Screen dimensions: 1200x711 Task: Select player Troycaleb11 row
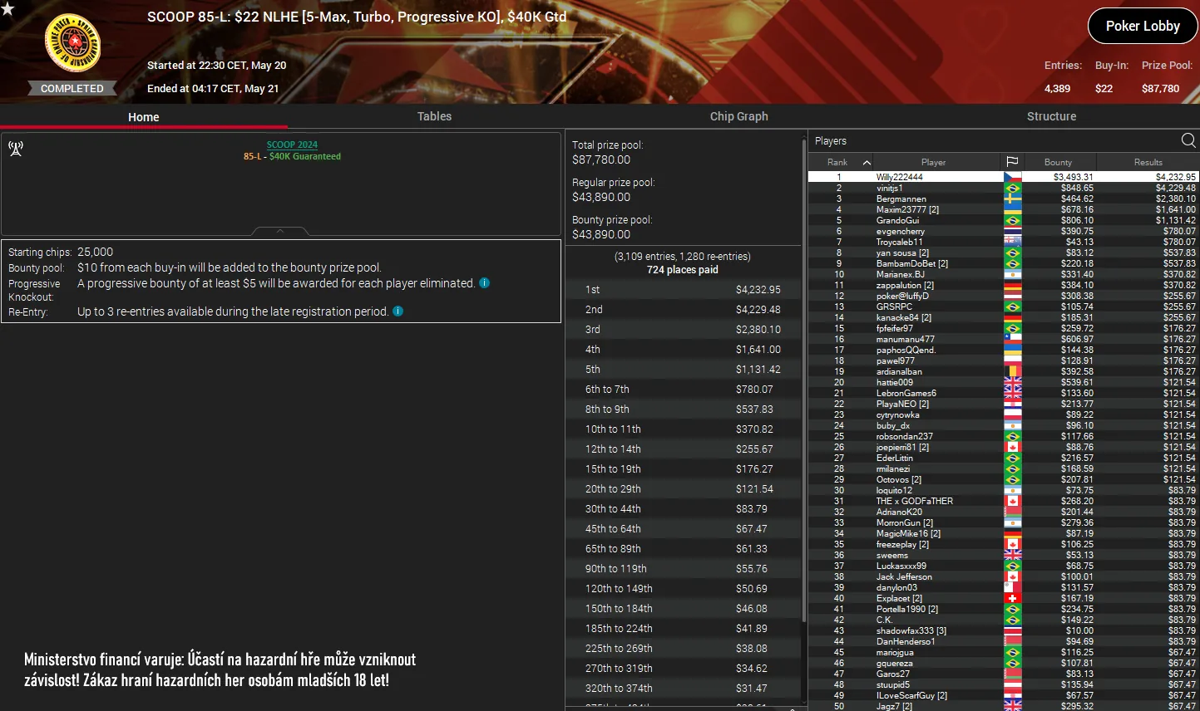1004,242
